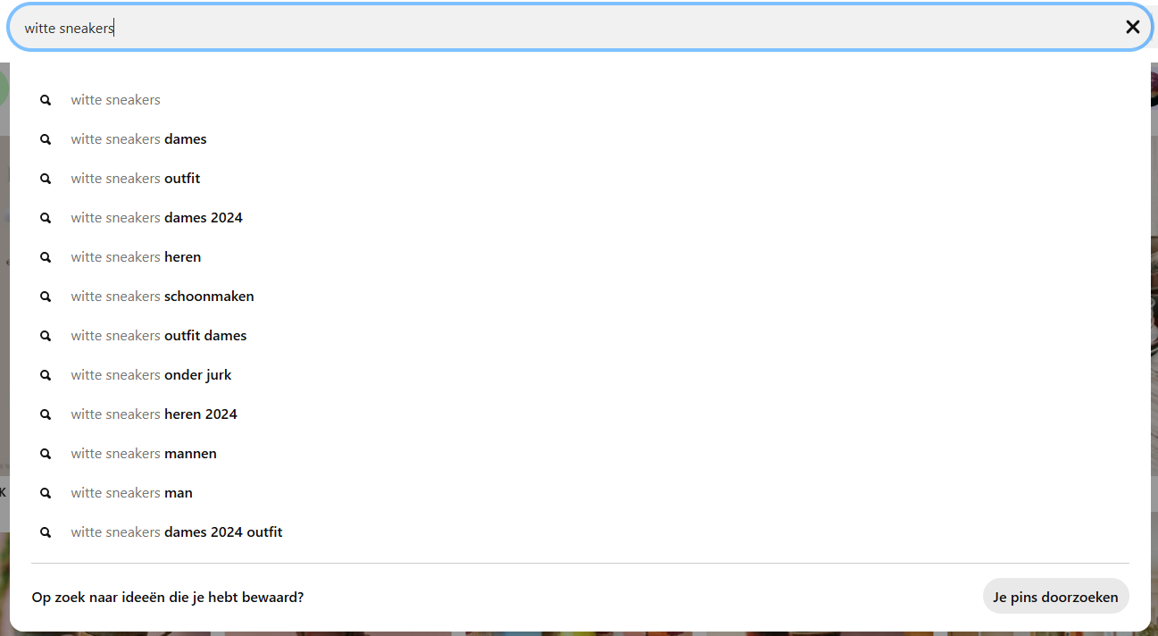1158x636 pixels.
Task: Select the first suggestion 'witte sneakers'
Action: tap(116, 100)
